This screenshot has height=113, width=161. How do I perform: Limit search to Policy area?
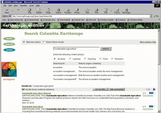point(100,59)
